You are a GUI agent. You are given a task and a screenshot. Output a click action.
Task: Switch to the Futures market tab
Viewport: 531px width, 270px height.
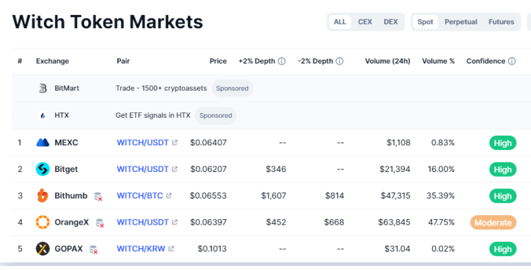point(501,22)
